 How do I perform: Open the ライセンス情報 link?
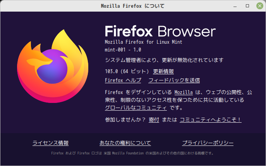tap(51, 143)
